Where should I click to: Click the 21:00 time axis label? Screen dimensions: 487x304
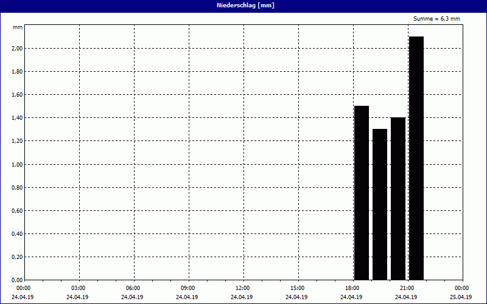pos(407,288)
